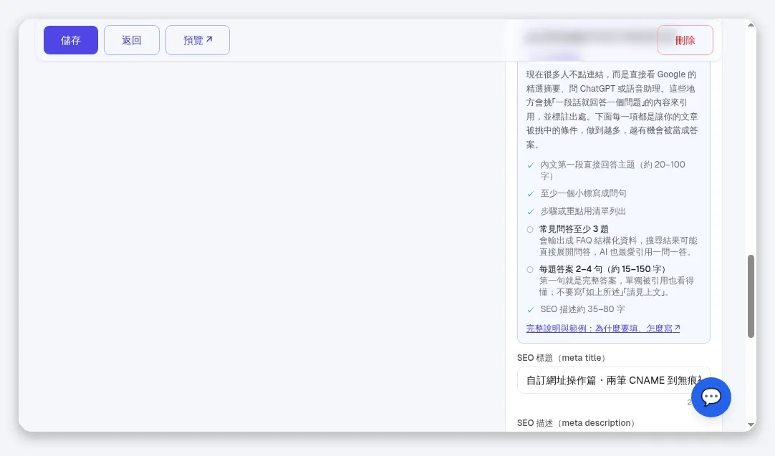This screenshot has width=775, height=456.
Task: Click the text 內文第一段直接回答主題
Action: 587,165
